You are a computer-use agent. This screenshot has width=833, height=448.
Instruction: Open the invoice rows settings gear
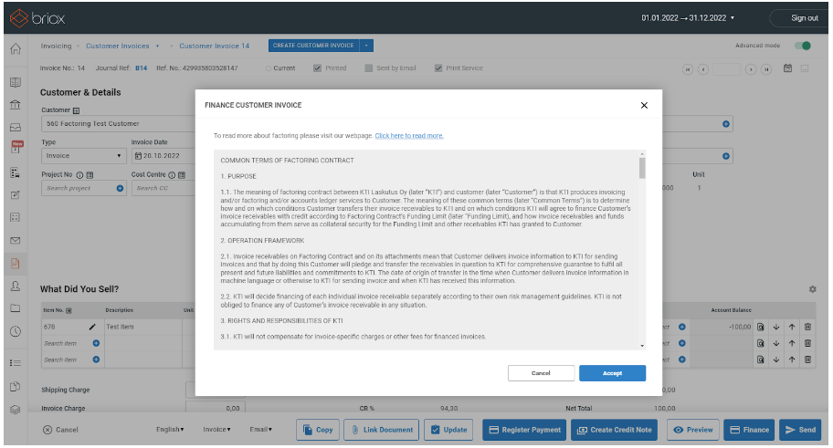813,289
